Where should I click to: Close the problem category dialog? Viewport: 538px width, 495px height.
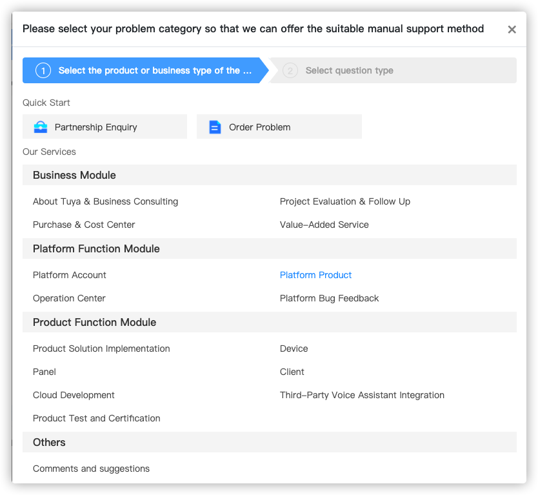[x=512, y=30]
